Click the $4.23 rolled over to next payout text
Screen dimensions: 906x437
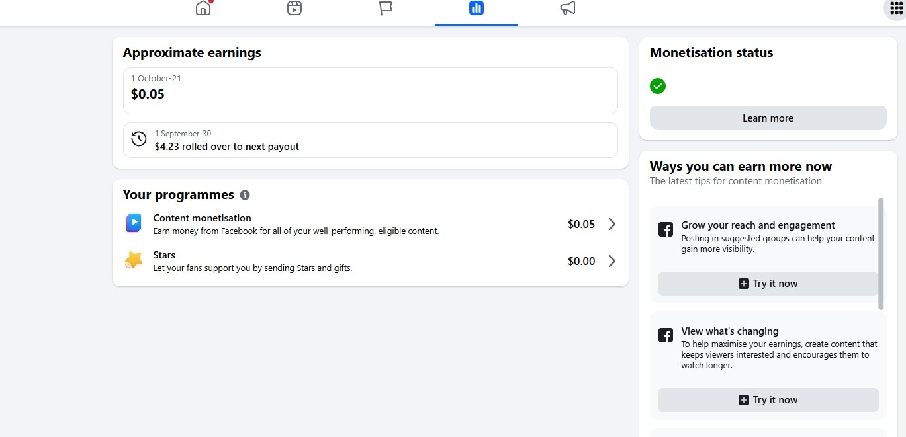(x=227, y=147)
